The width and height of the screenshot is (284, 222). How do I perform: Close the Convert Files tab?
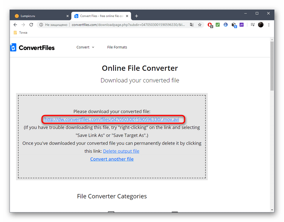(128, 16)
